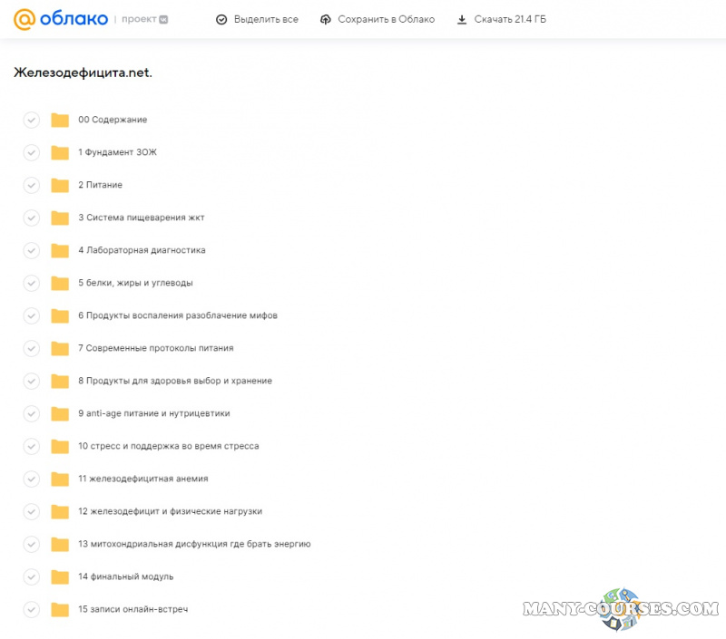Tick the checkbox for 1 Фундамент ЗОЖ
This screenshot has width=726, height=639.
coord(32,152)
